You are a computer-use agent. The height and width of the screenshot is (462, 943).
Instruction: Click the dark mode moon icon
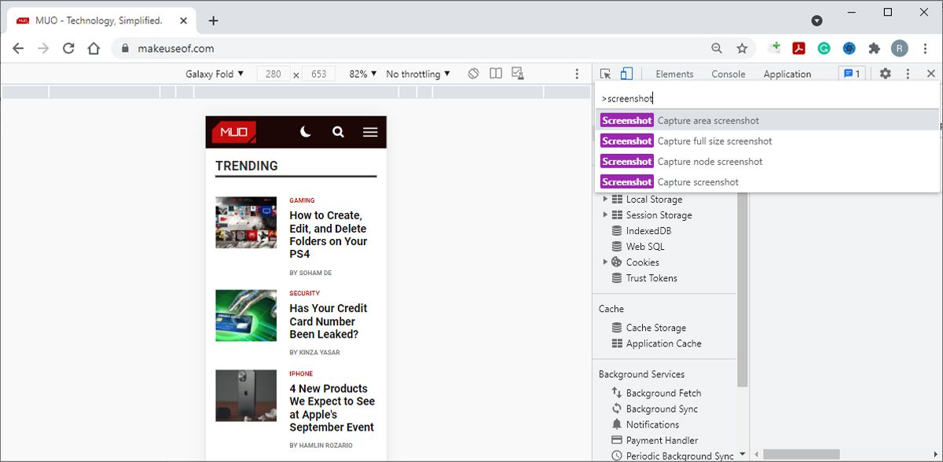coord(306,131)
